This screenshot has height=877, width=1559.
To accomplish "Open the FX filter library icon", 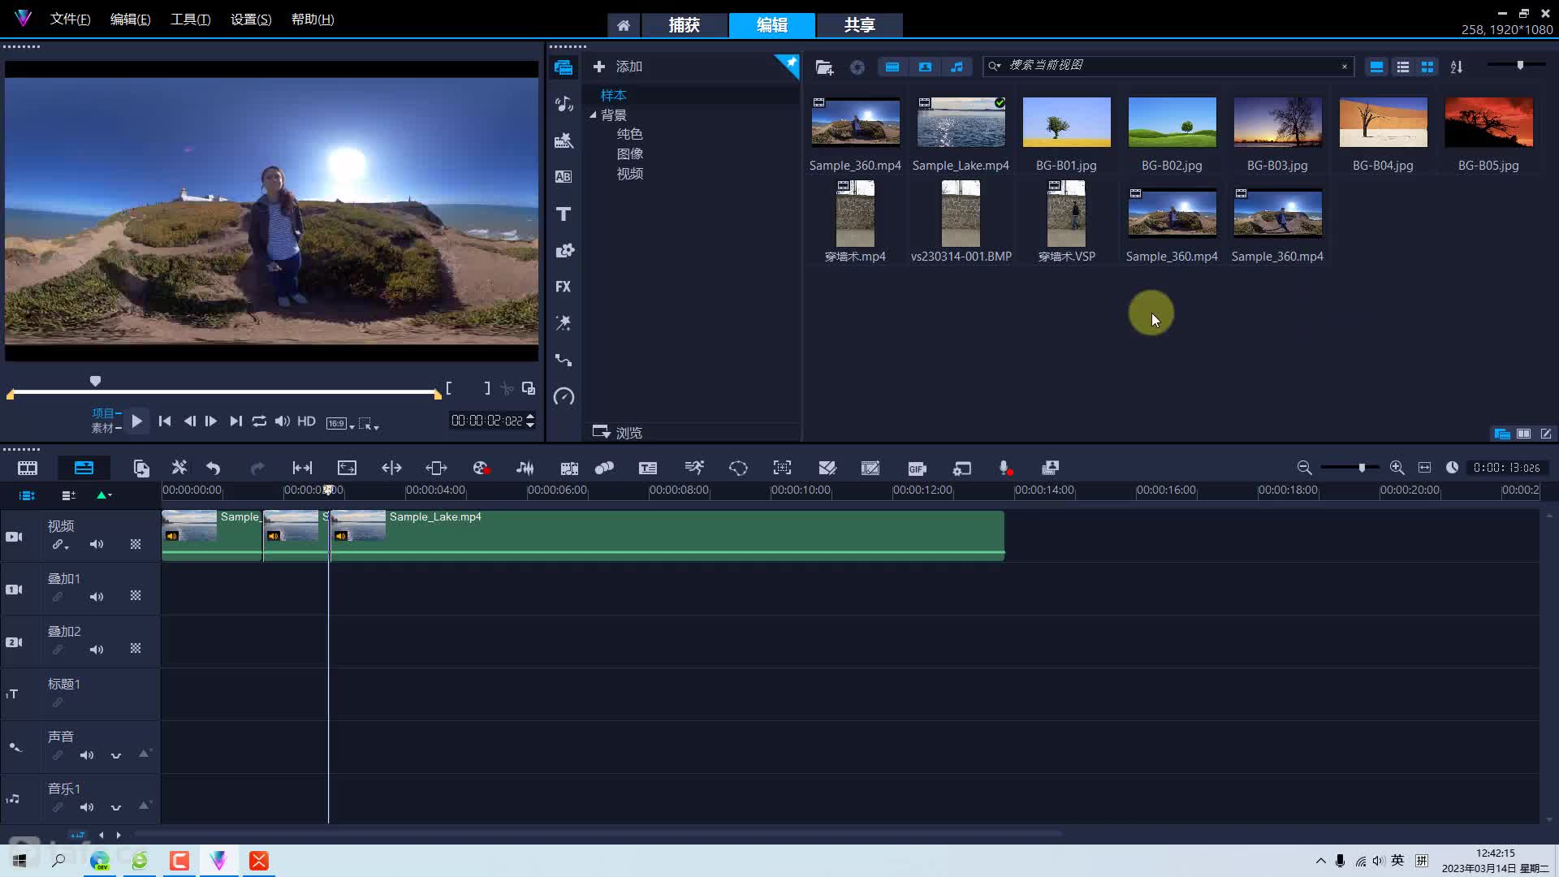I will coord(564,287).
